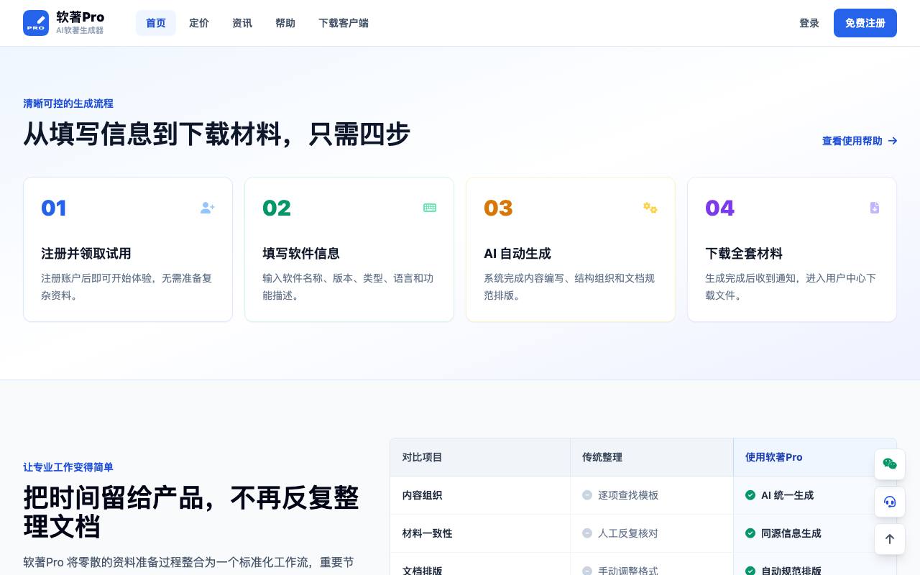Click the step number 02

coord(277,208)
